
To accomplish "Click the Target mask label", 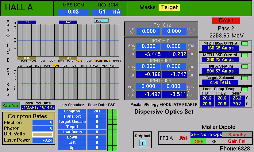I will [169, 7].
